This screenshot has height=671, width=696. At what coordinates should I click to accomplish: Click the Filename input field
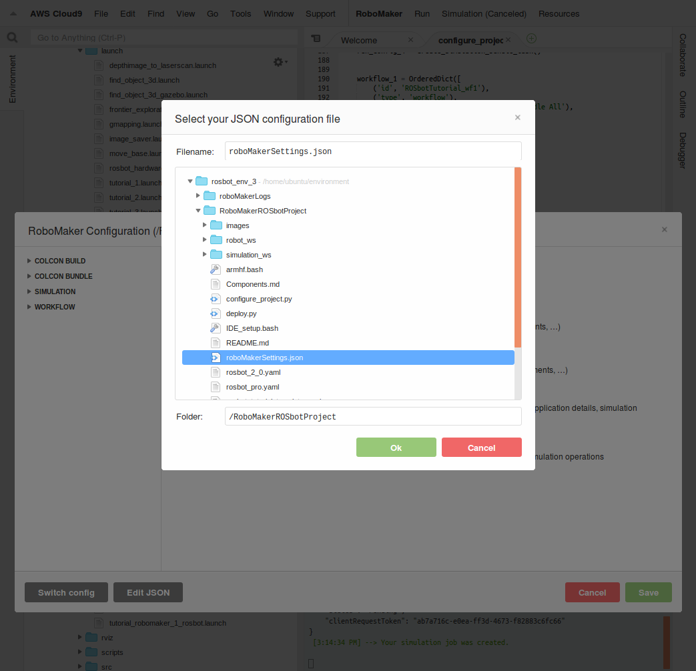pos(373,151)
